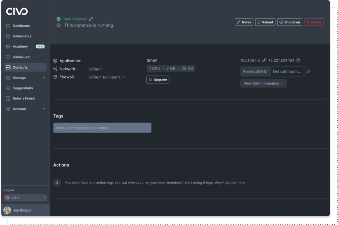
Task: Open Dashboard from the sidebar
Action: [x=21, y=26]
